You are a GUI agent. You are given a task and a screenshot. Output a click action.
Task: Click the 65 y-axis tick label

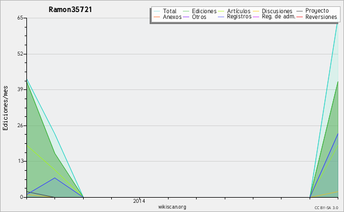[x=20, y=18]
